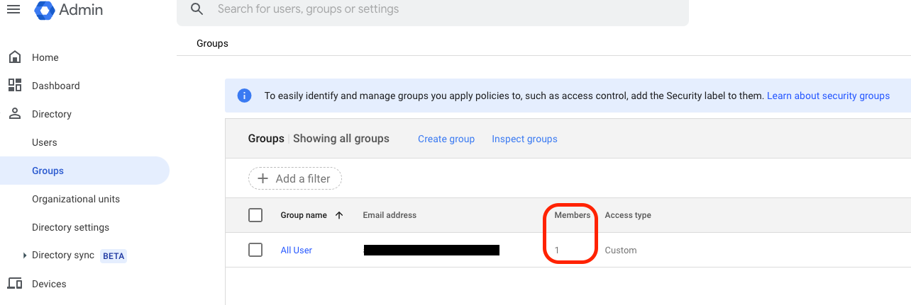The height and width of the screenshot is (305, 911).
Task: Open Learn about security groups link
Action: coord(828,96)
